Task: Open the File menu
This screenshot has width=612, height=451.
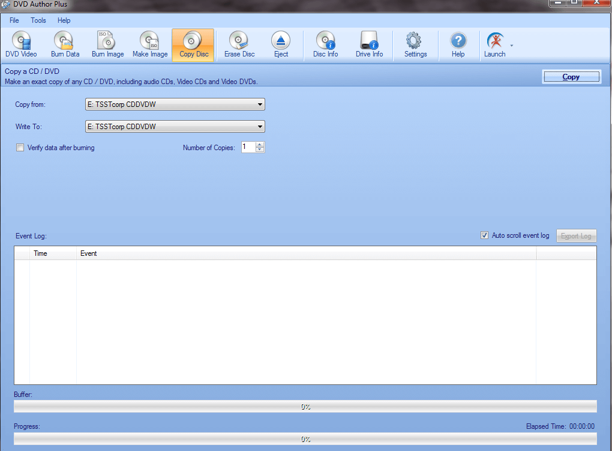Action: 14,20
